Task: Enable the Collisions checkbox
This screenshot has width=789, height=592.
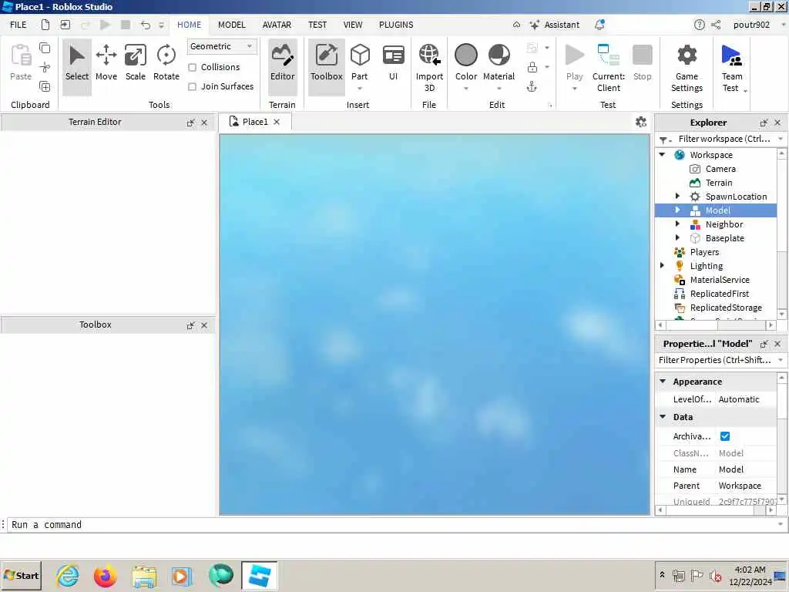Action: 192,68
